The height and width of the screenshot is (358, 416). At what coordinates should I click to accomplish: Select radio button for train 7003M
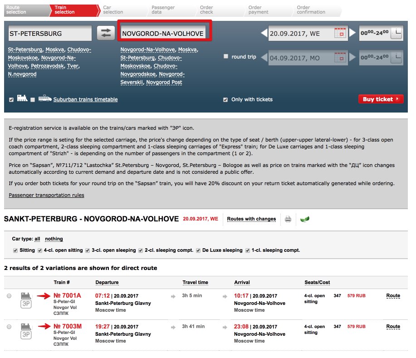tap(9, 327)
